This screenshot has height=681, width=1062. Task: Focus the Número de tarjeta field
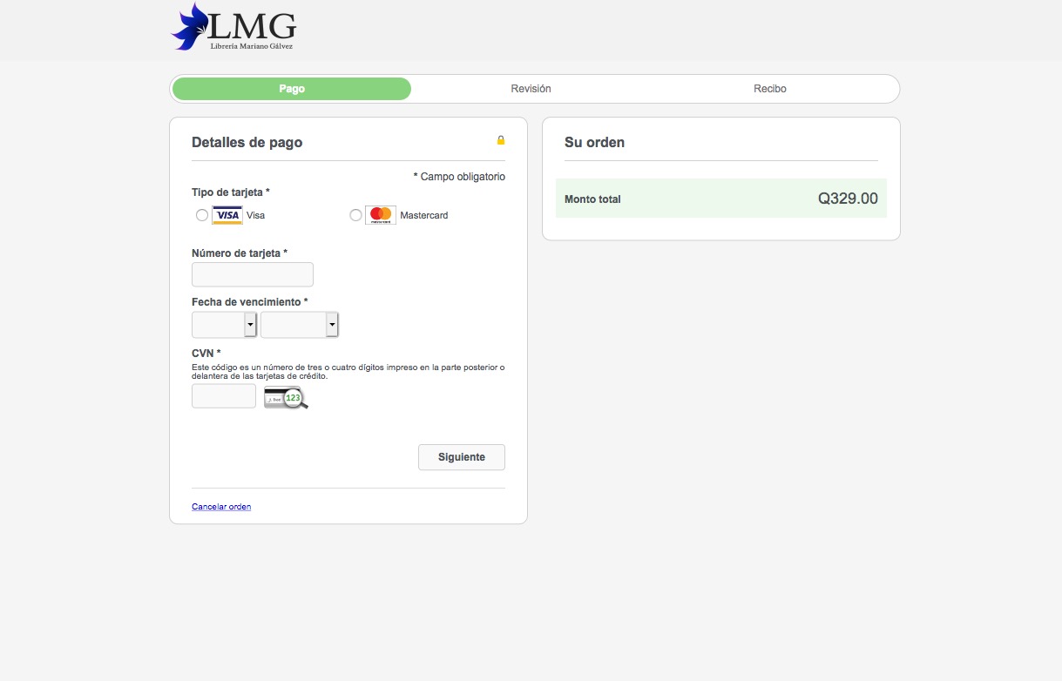[x=252, y=274]
